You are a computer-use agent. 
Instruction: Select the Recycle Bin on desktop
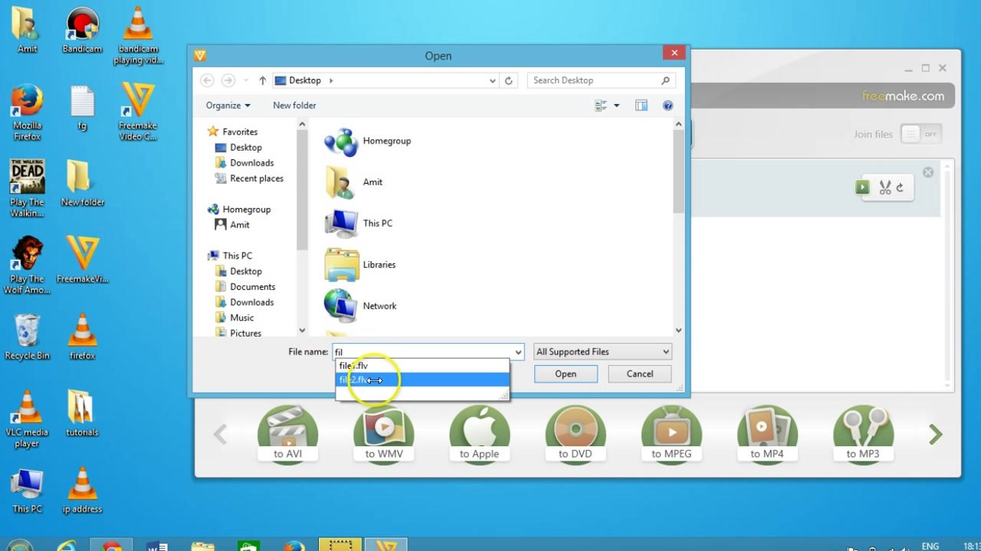[28, 337]
